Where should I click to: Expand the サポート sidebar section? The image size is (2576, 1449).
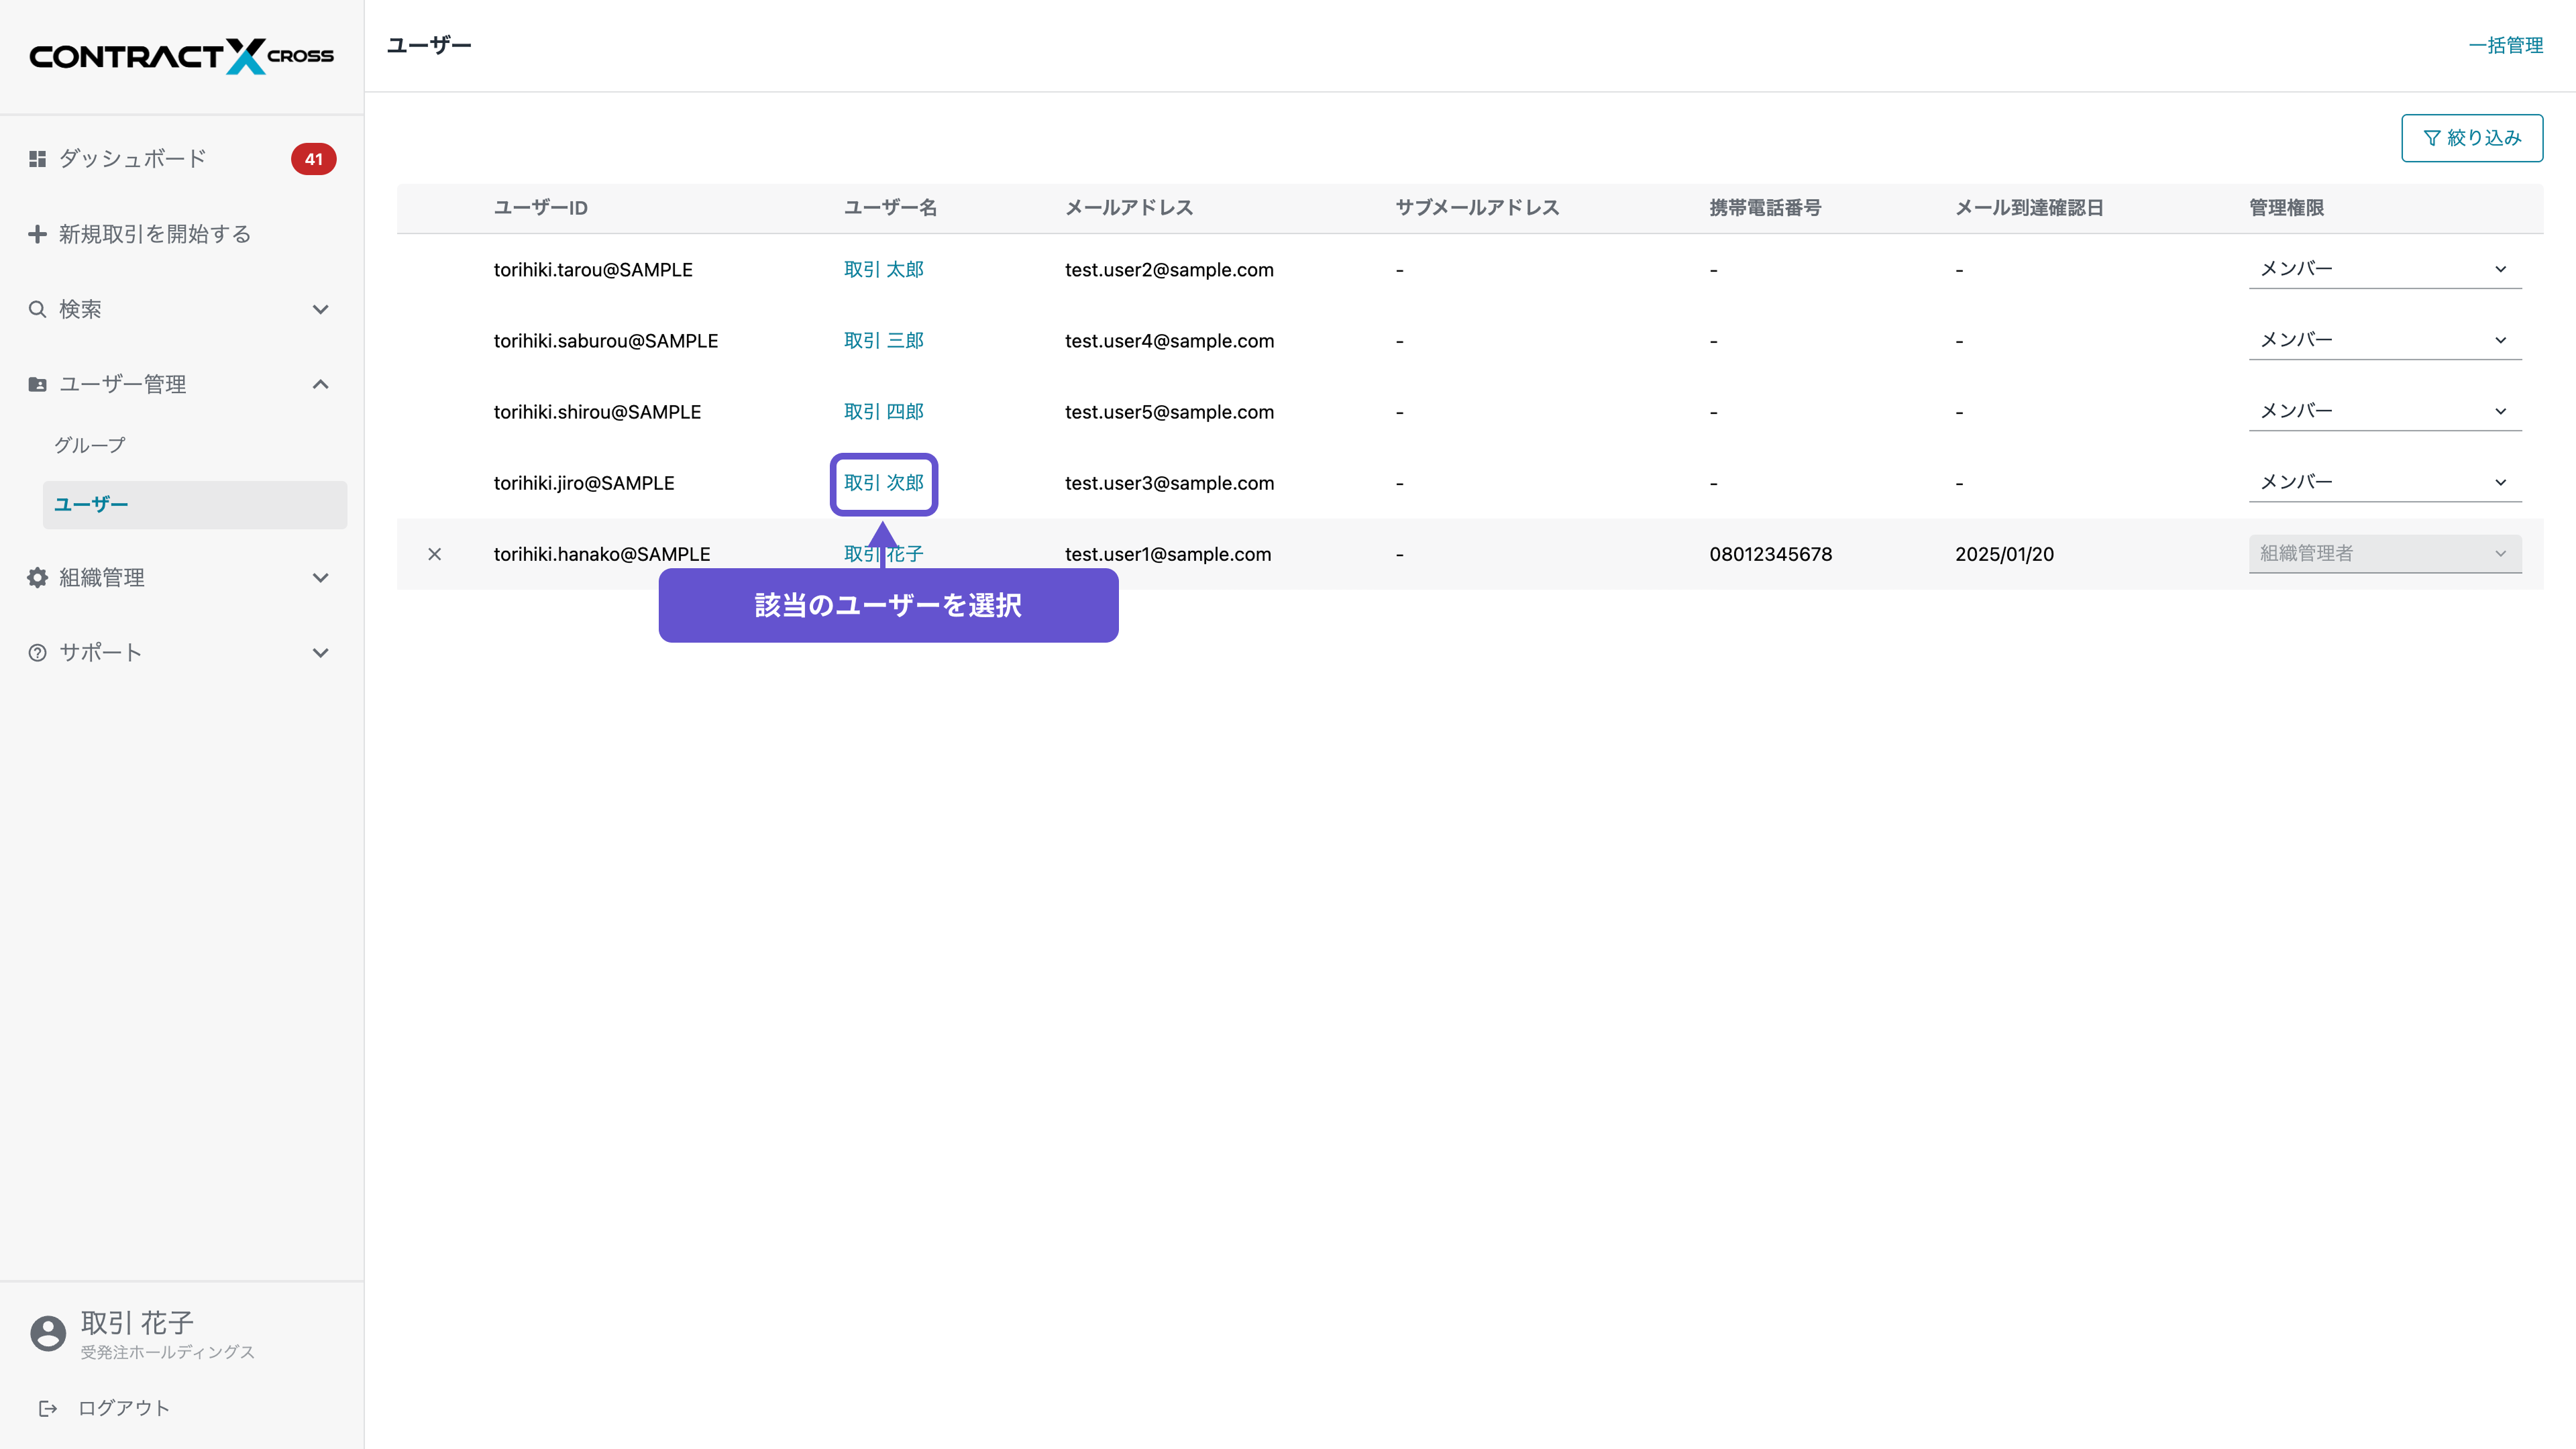point(320,653)
